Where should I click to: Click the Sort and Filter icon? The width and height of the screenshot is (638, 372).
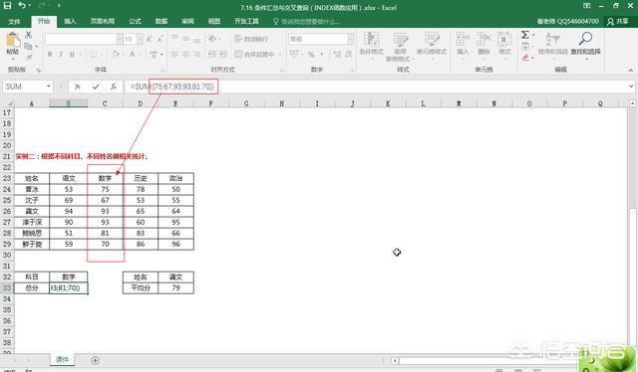tap(552, 39)
